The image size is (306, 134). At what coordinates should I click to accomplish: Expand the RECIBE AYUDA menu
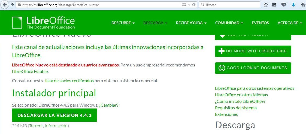pos(191,23)
